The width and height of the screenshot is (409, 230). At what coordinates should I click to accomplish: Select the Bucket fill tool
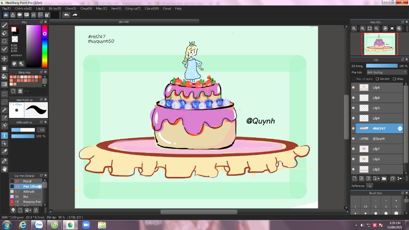click(4, 76)
